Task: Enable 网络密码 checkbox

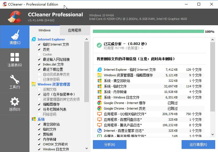Action: [39, 114]
